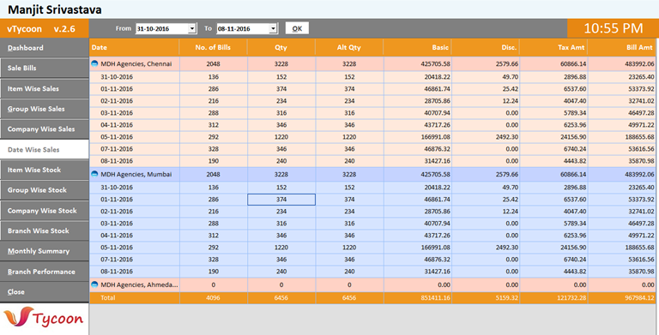Select MDH Agencies, Chennai row label
This screenshot has width=659, height=335.
tap(136, 64)
